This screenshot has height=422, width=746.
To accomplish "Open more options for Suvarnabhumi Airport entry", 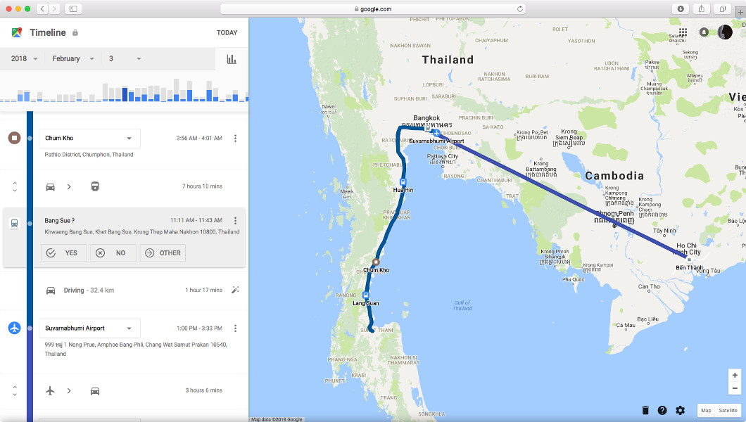I will tap(235, 328).
